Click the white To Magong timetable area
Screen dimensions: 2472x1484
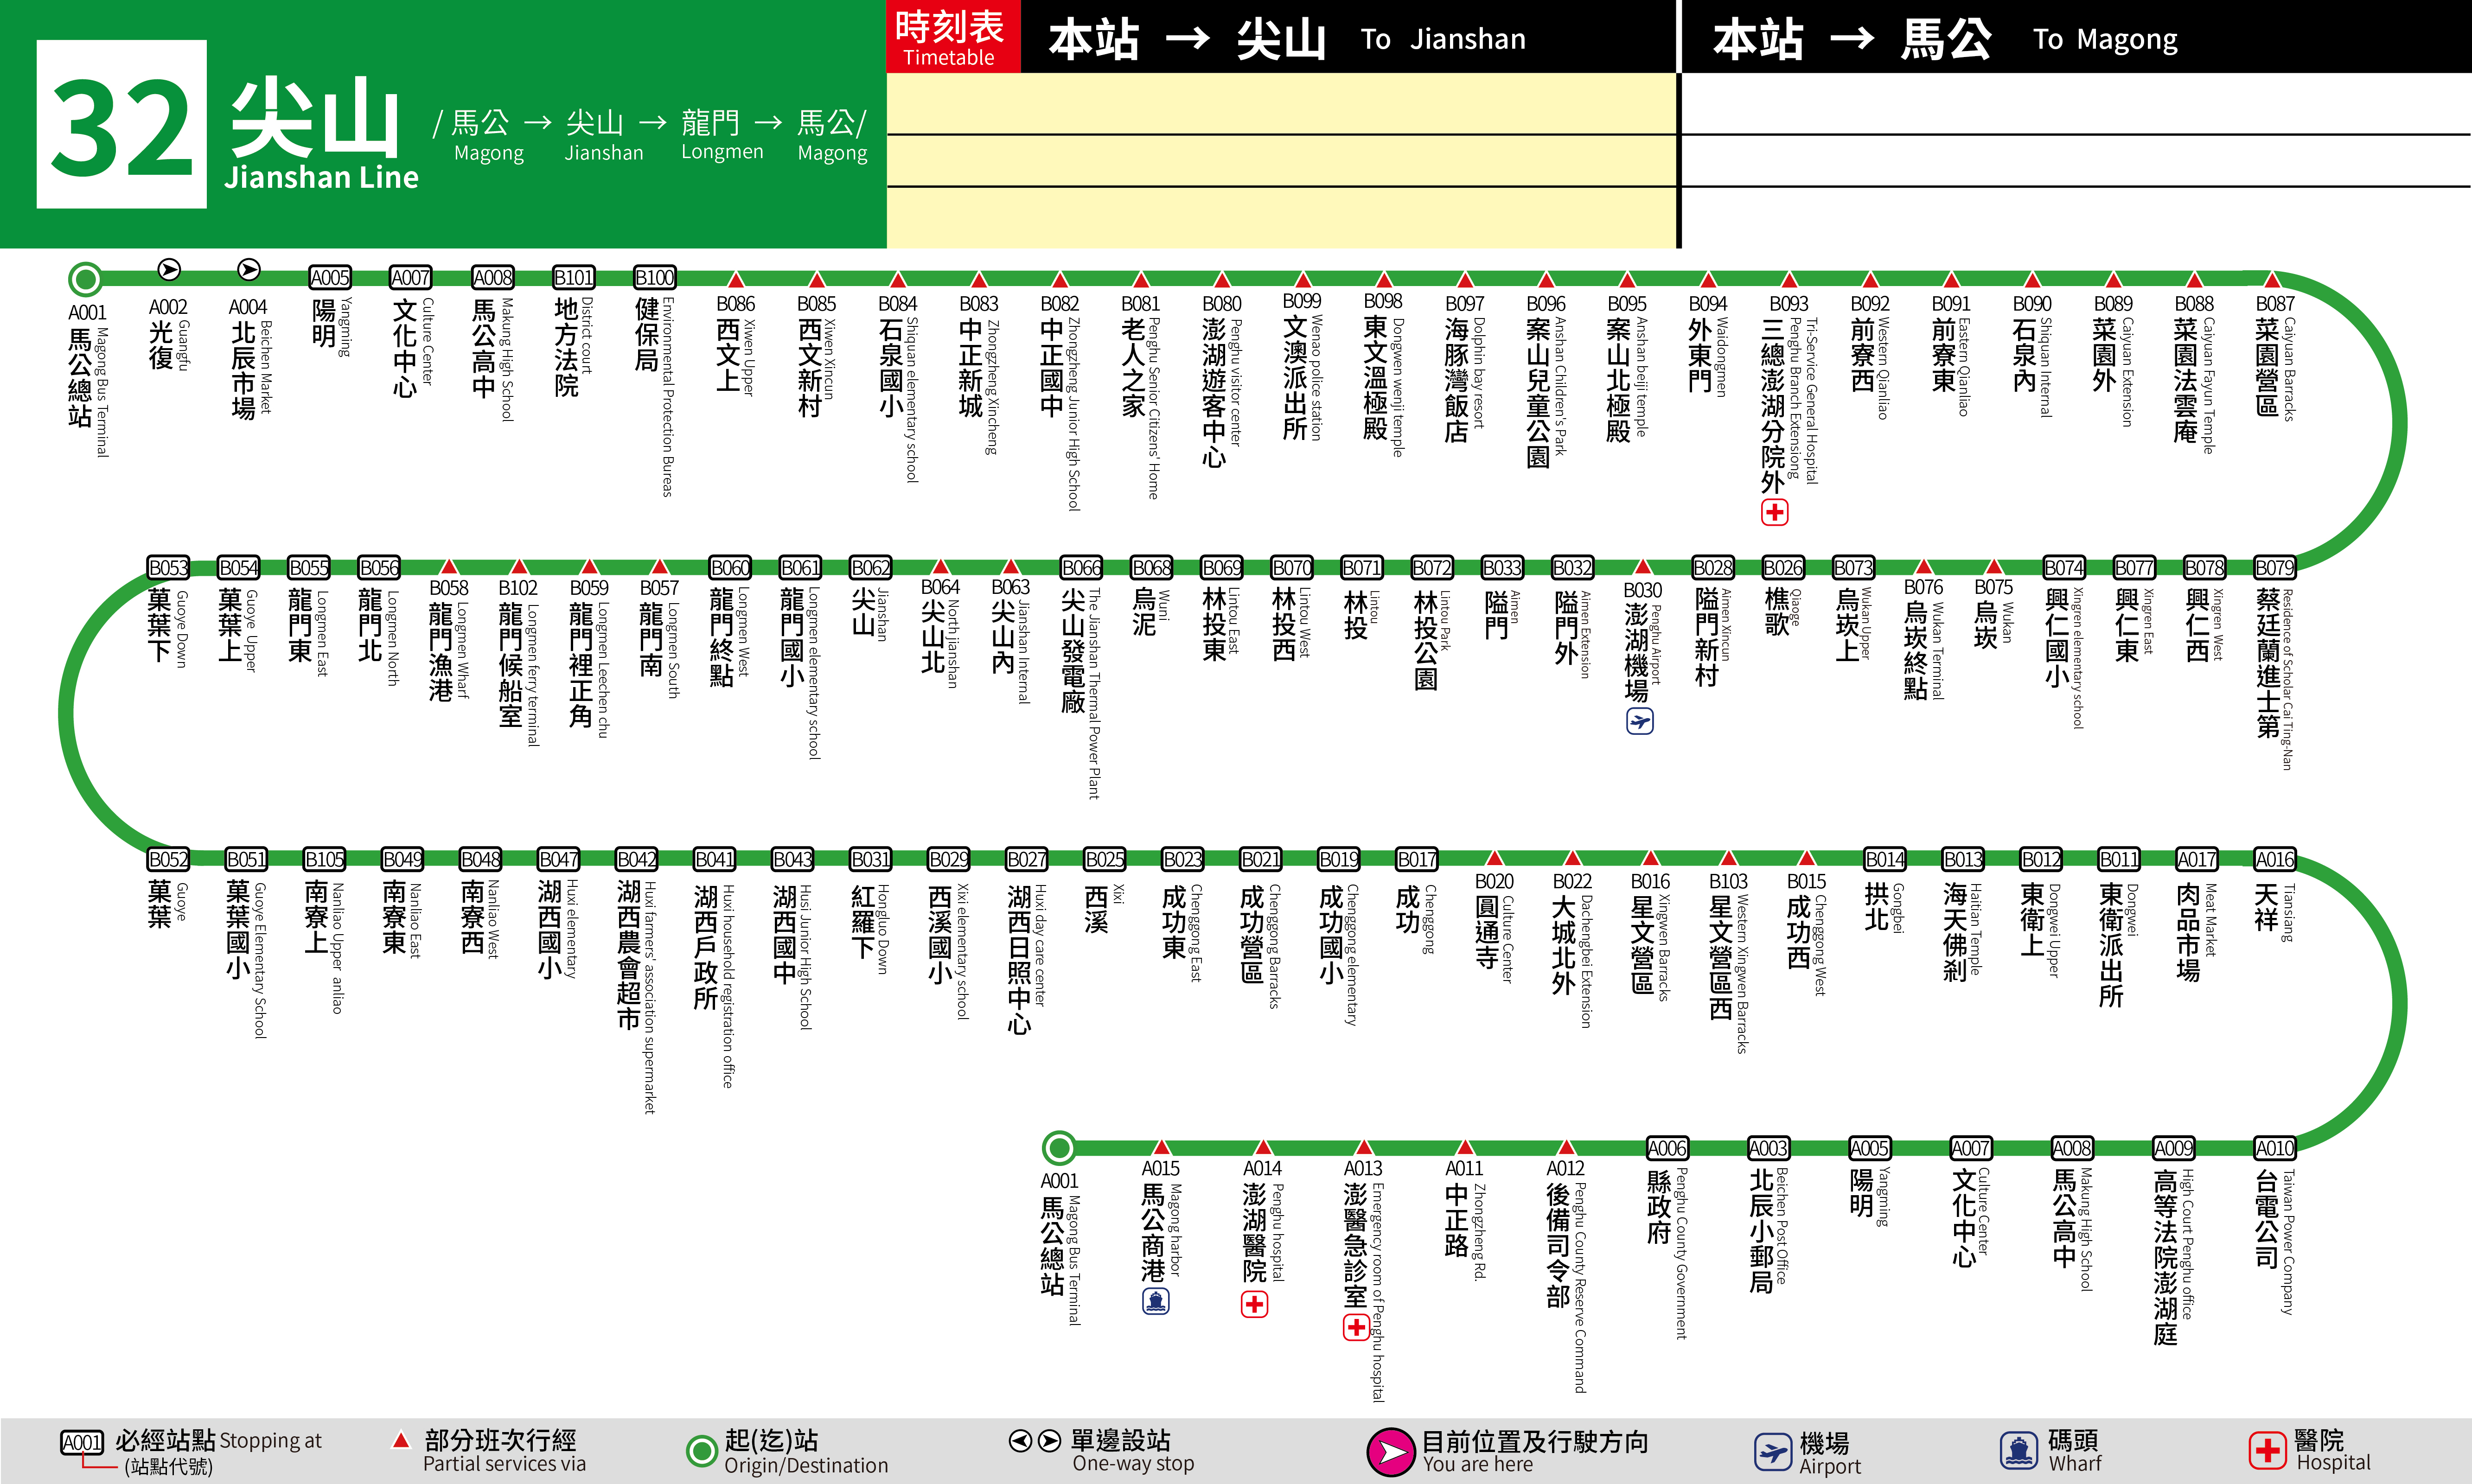(x=2077, y=160)
